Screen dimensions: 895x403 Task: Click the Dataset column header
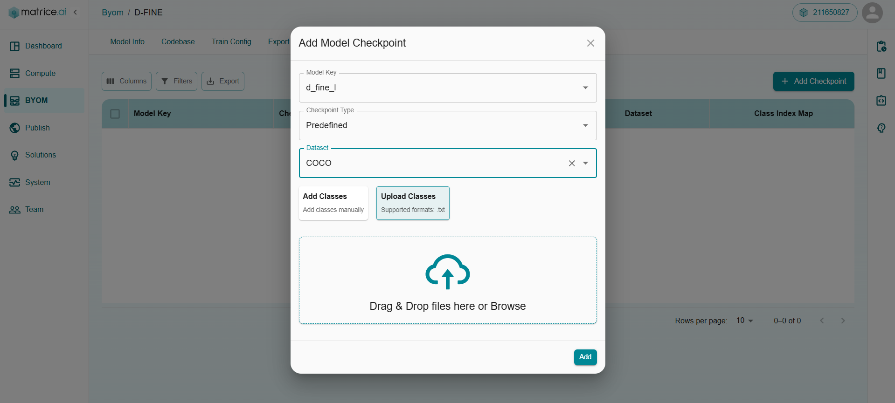638,114
